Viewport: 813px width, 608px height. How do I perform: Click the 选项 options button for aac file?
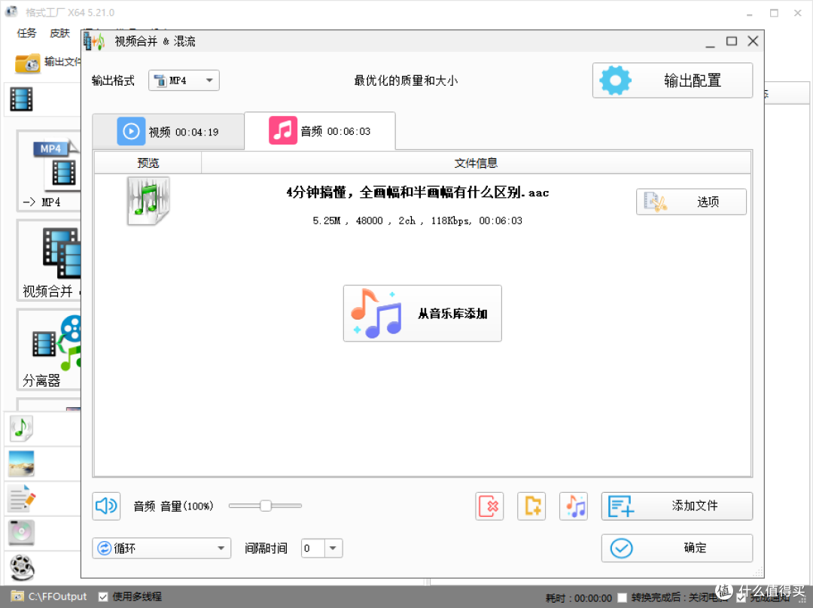(x=691, y=202)
